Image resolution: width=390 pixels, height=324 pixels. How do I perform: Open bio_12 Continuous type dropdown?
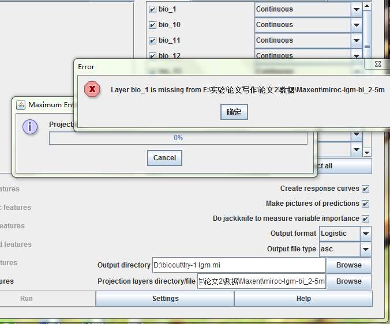point(357,55)
